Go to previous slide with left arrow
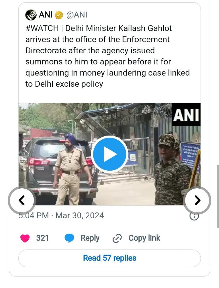Image resolution: width=219 pixels, height=288 pixels. point(22,200)
